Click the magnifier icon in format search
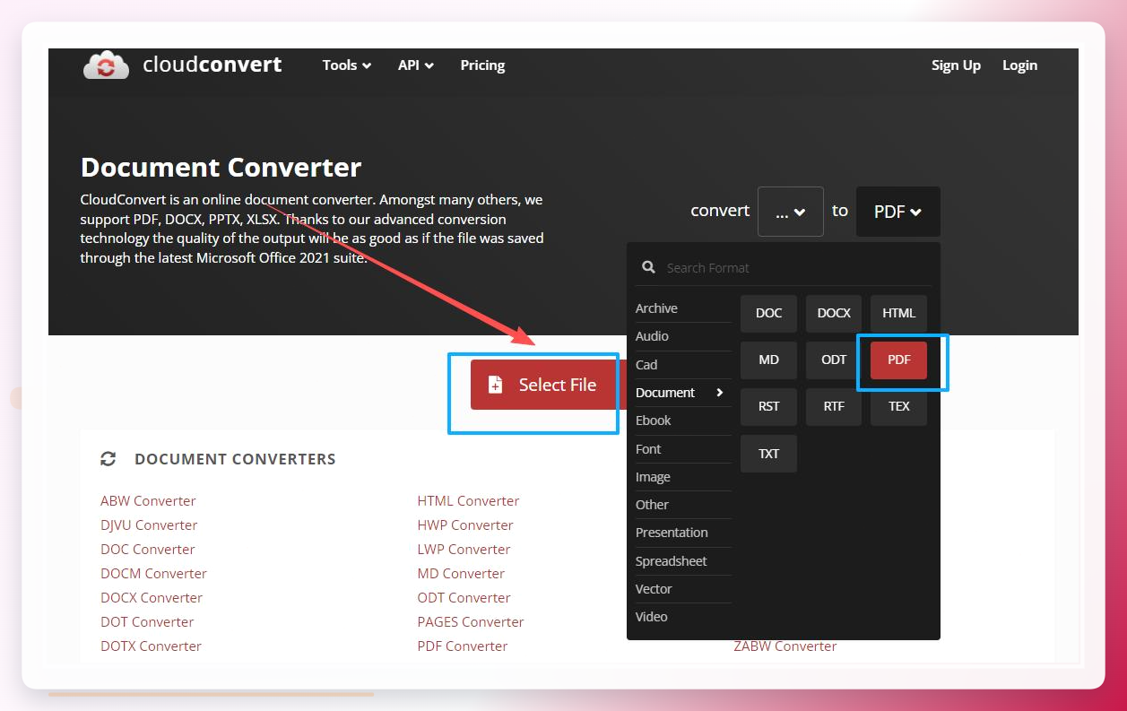Screen dimensions: 1127x711 pyautogui.click(x=648, y=267)
